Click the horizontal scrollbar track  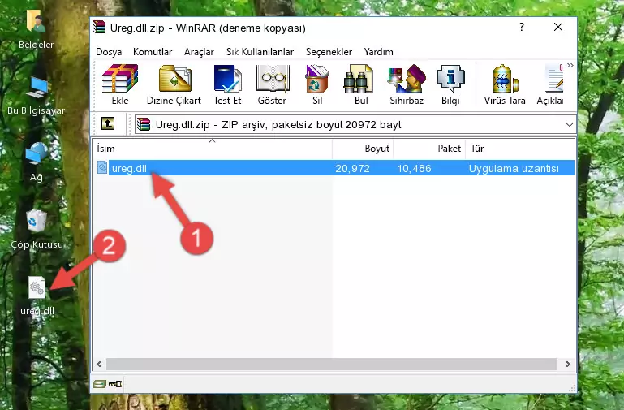click(331, 364)
